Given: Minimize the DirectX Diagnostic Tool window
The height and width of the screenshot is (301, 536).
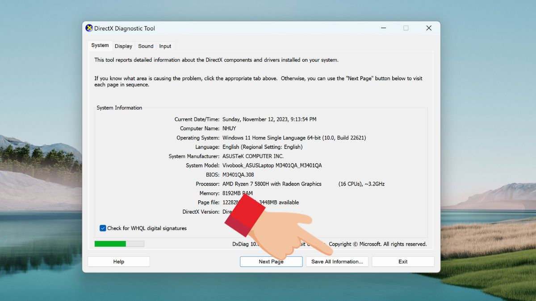Looking at the screenshot, I should (383, 28).
